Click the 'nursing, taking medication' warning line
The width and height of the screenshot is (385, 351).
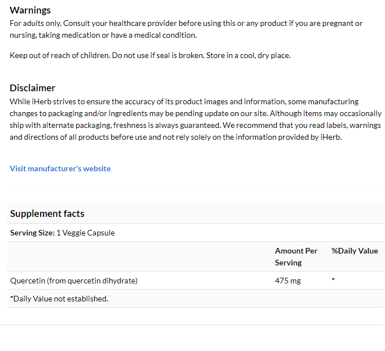pyautogui.click(x=103, y=35)
